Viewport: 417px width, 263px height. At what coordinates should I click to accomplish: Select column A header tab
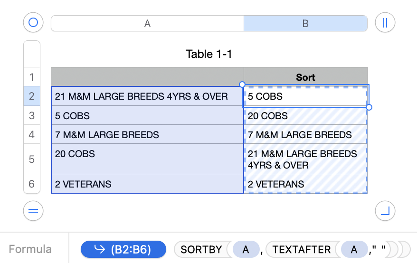pos(147,23)
